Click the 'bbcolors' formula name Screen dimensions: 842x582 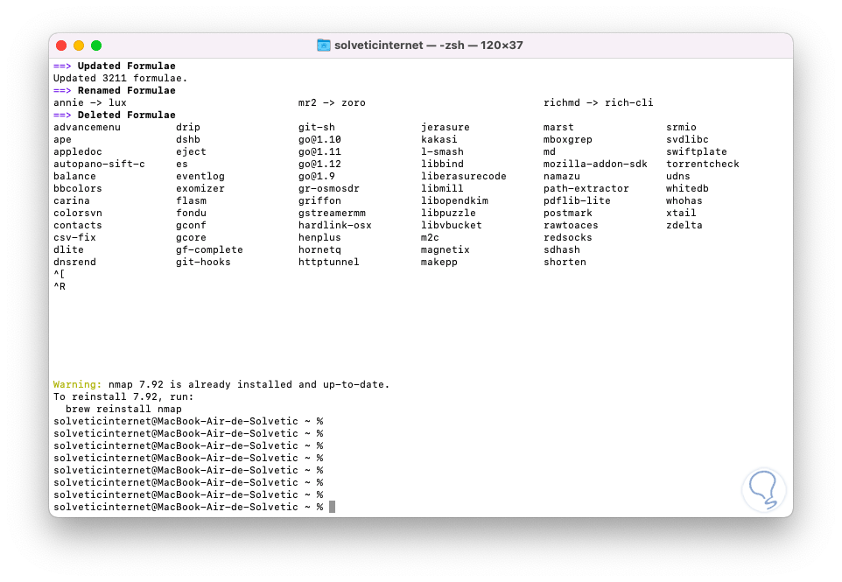tap(78, 188)
